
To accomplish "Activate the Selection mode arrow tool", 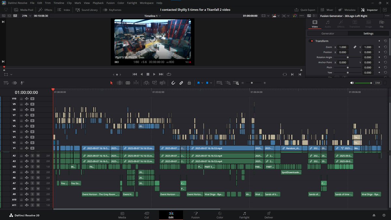I will [x=111, y=83].
